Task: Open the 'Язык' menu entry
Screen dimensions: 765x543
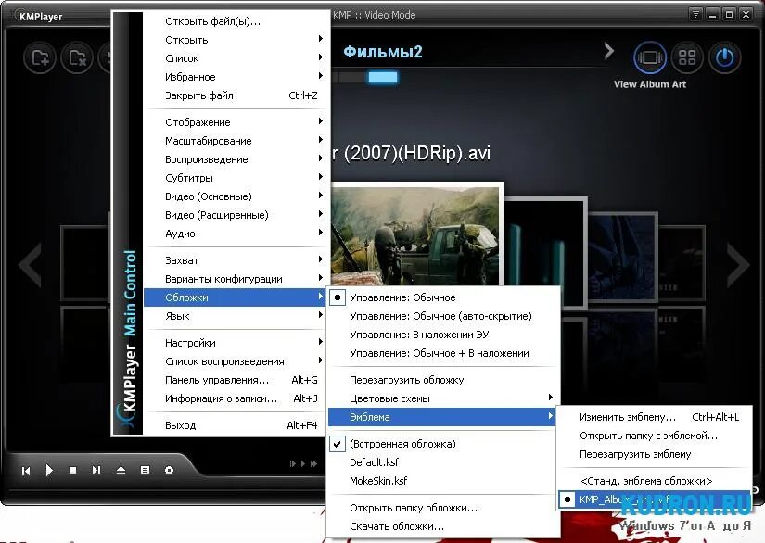Action: [236, 316]
